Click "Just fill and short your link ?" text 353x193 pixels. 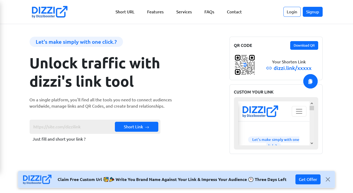pos(59,139)
